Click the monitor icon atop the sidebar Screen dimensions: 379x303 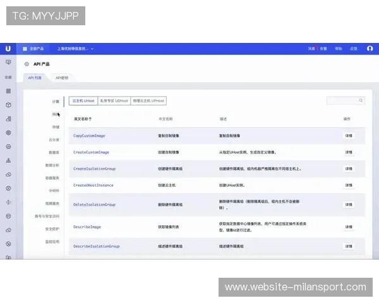(x=8, y=62)
